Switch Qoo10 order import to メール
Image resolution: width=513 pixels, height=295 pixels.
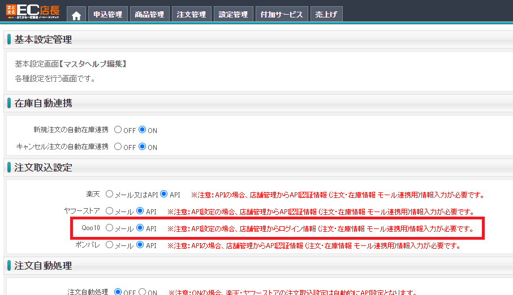click(110, 228)
